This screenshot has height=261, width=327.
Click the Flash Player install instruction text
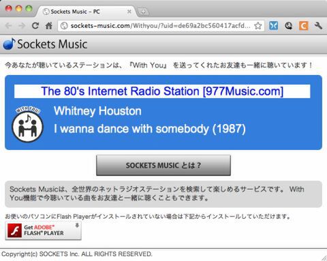point(148,216)
